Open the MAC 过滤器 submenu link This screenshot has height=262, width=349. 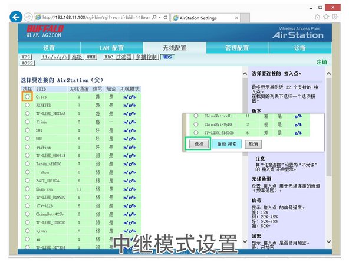point(118,57)
